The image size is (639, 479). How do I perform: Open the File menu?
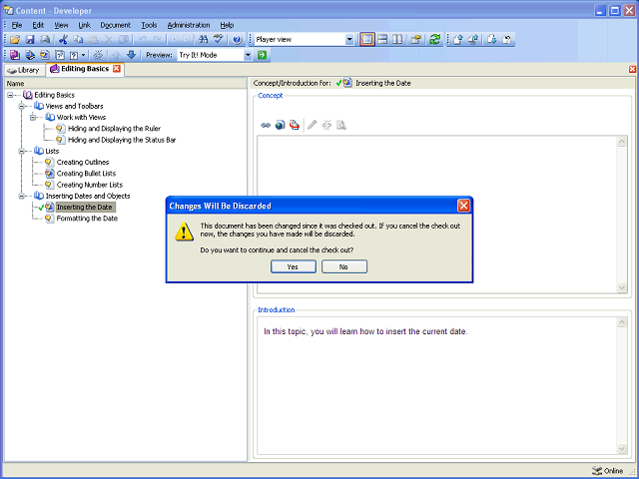pyautogui.click(x=16, y=25)
